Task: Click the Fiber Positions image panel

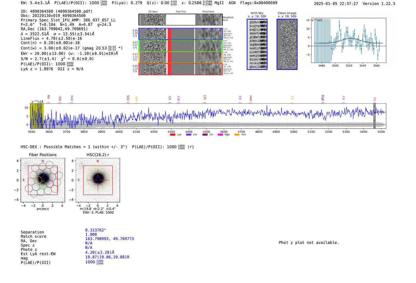Action: click(x=43, y=180)
